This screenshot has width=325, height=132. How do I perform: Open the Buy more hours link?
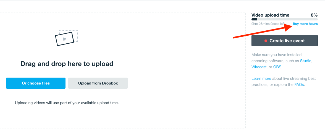[305, 24]
